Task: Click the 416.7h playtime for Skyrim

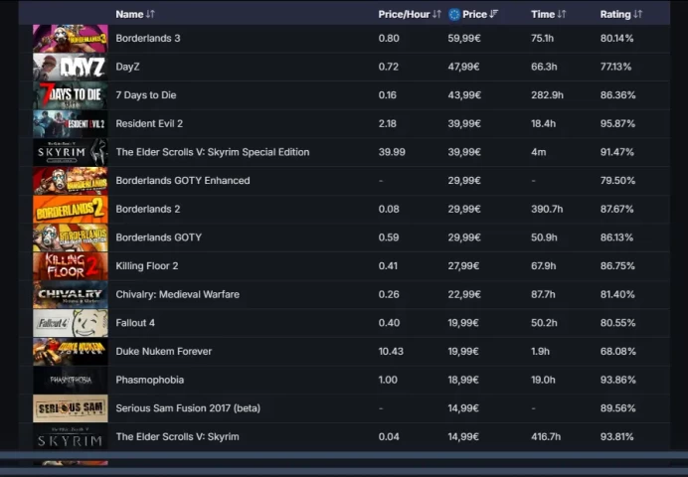Action: 547,436
